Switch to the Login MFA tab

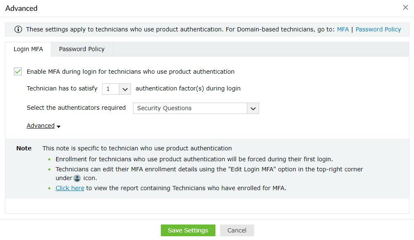click(x=28, y=49)
